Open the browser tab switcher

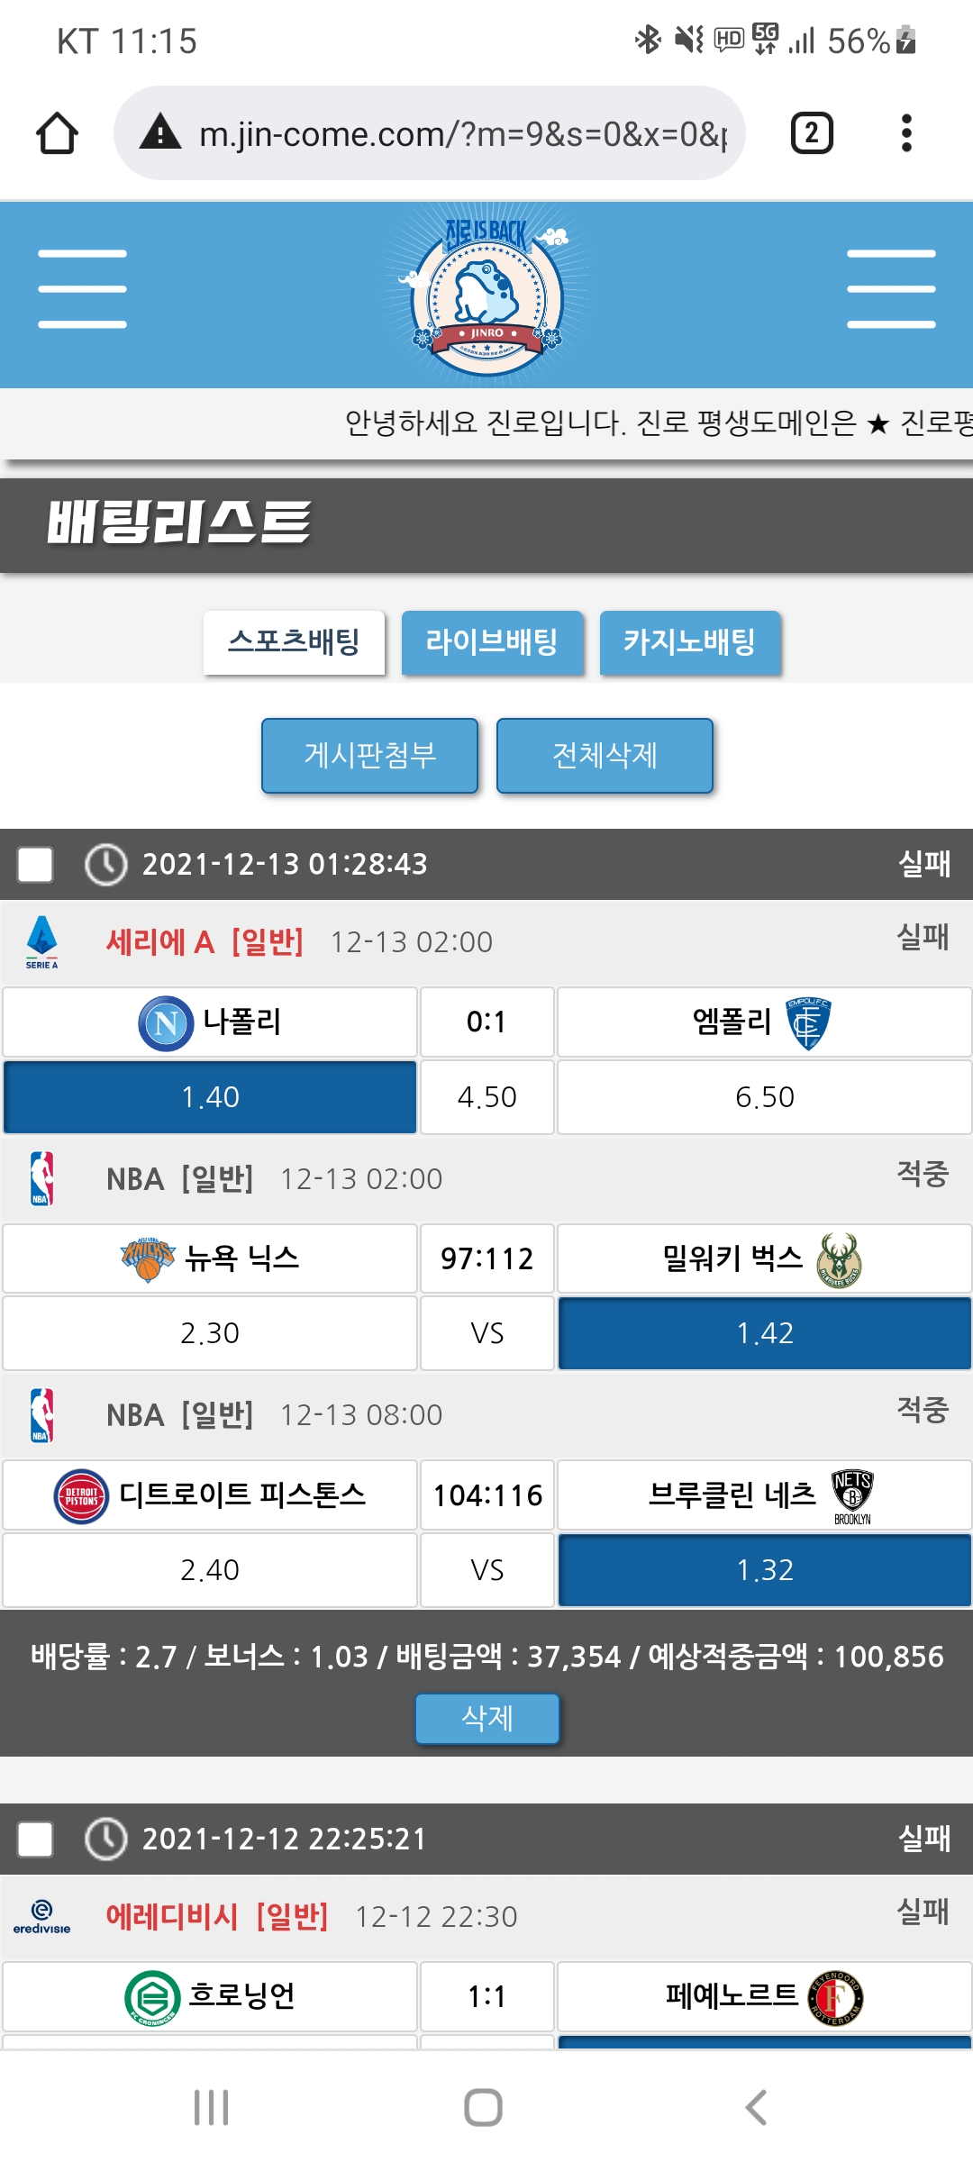(x=811, y=133)
